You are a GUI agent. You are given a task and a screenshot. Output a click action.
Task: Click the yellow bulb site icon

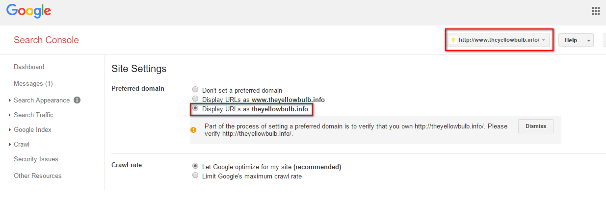coord(453,40)
